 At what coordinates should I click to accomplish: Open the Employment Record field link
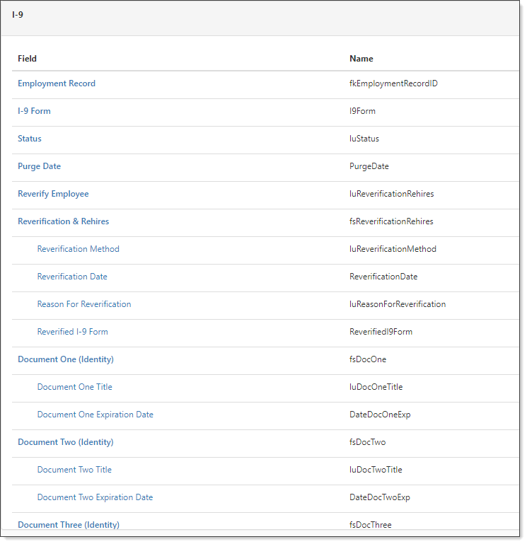pyautogui.click(x=57, y=83)
